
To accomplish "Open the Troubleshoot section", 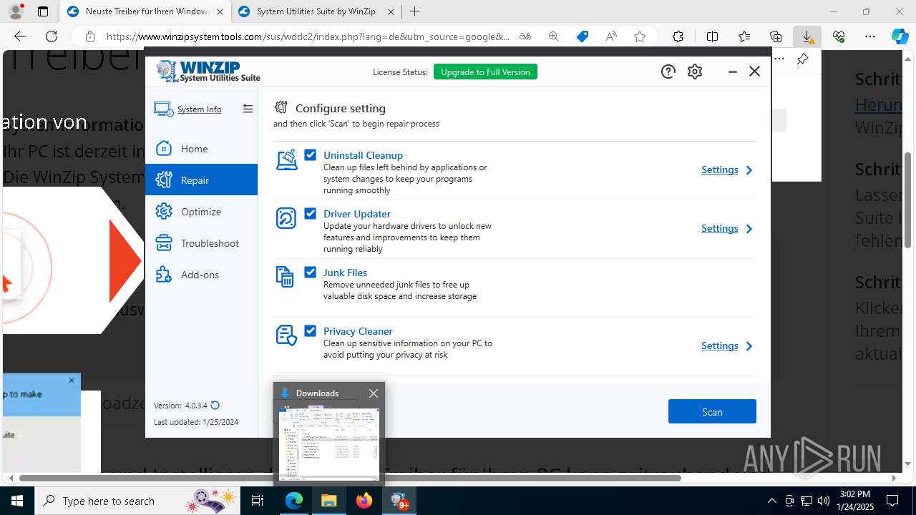I will click(x=201, y=243).
